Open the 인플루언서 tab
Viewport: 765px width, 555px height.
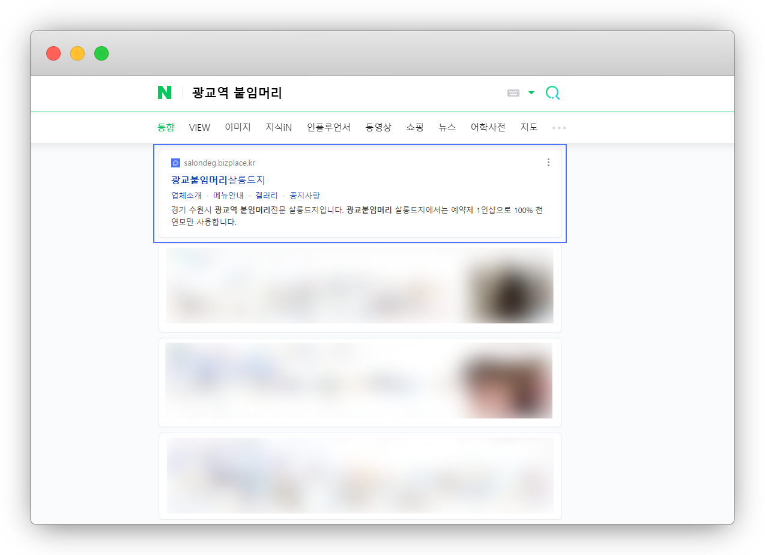328,127
